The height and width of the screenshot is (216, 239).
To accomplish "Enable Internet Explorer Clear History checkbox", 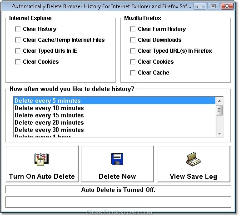I will tap(18, 29).
